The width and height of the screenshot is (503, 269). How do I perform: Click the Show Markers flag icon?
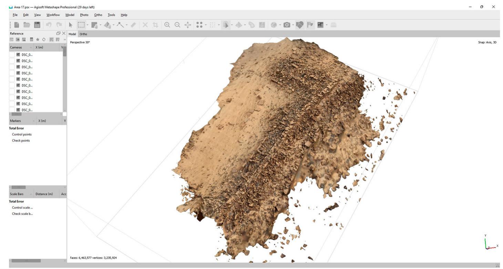point(310,25)
